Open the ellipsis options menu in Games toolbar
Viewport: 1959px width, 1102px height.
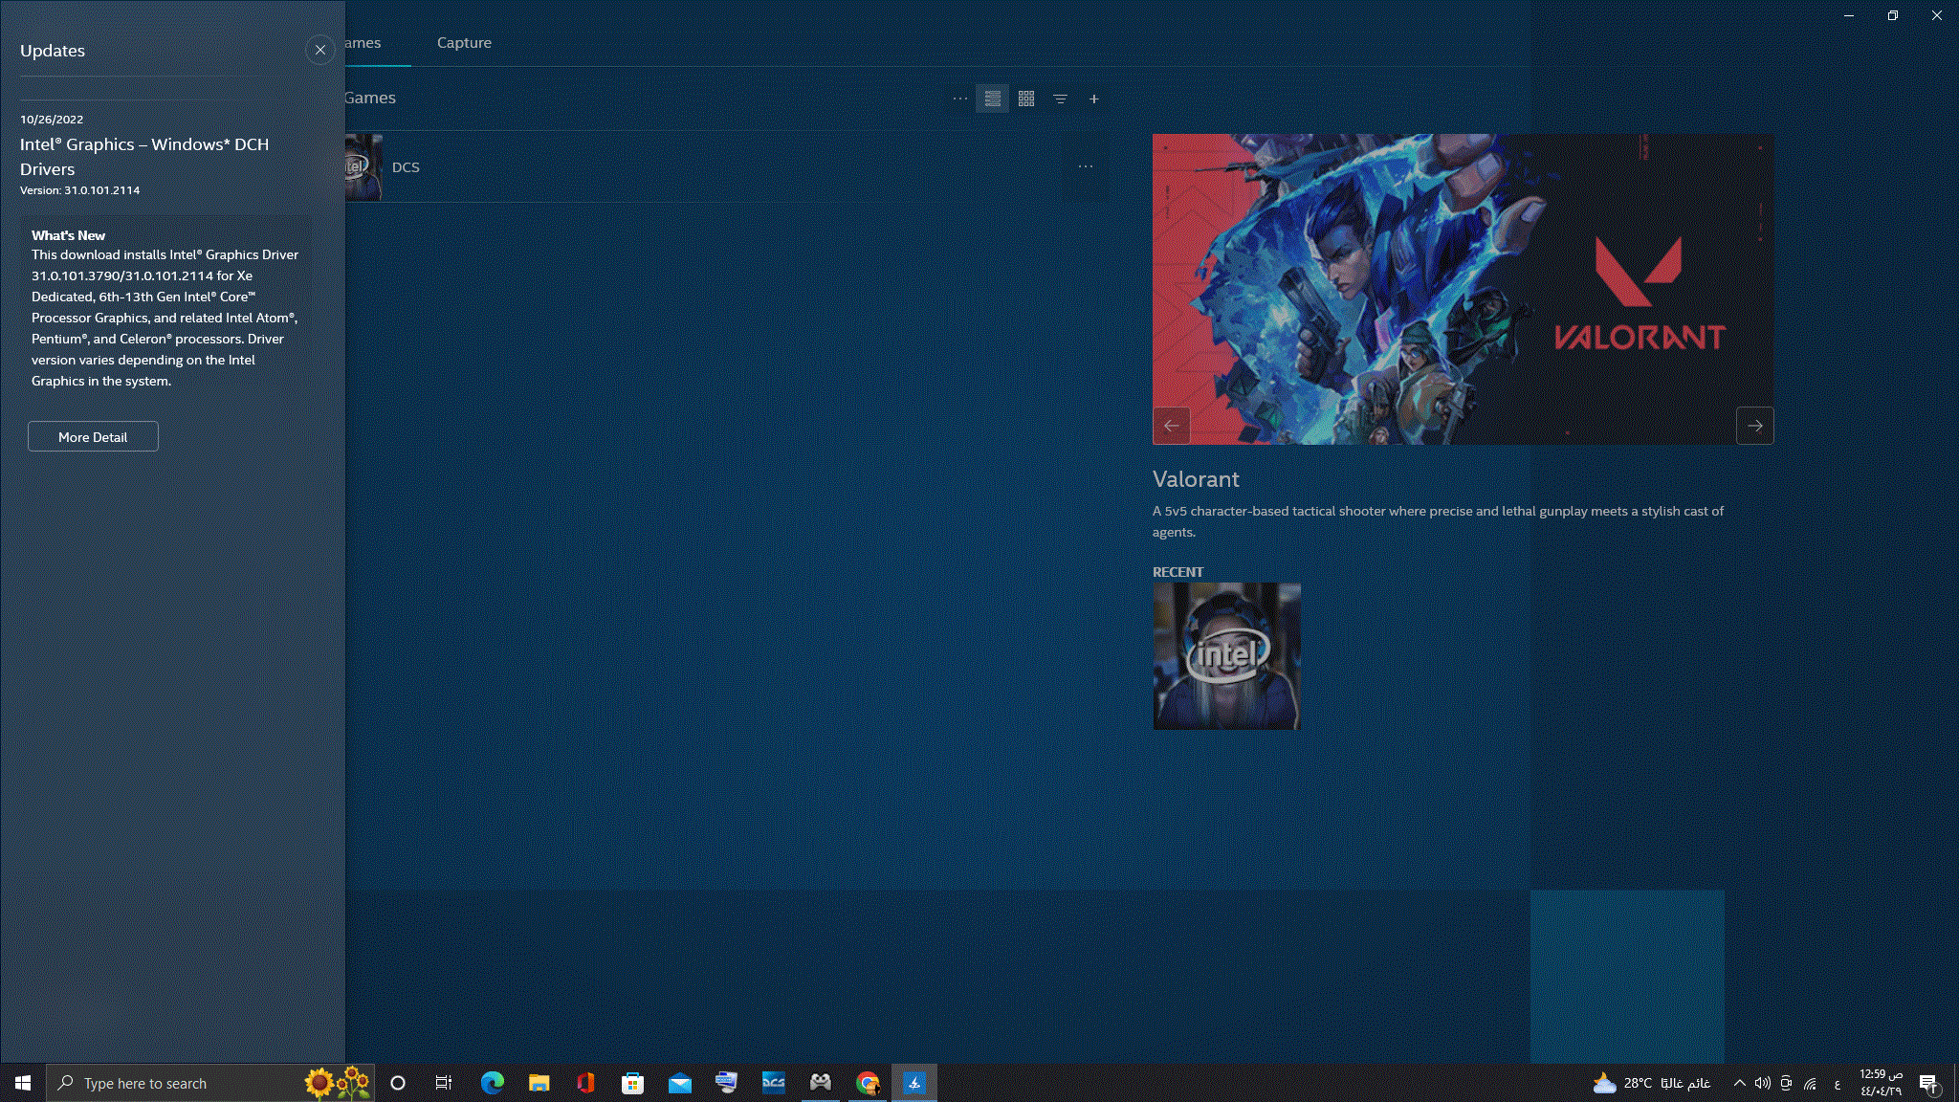coord(960,99)
